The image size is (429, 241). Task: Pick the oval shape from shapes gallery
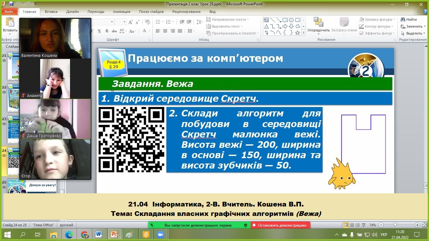pos(291,20)
